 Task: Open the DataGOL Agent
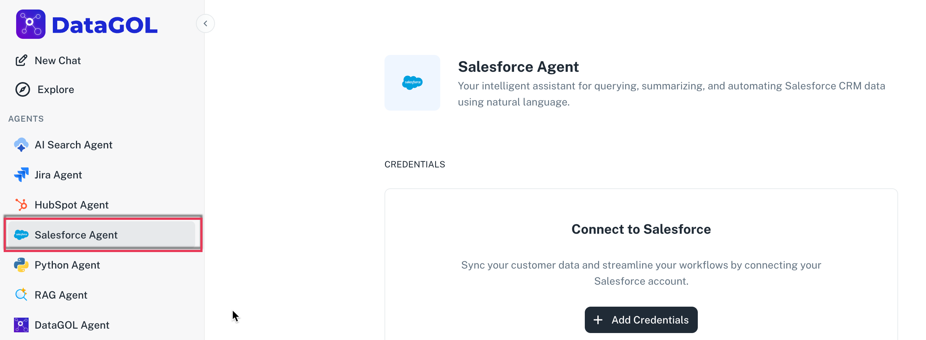click(x=72, y=325)
